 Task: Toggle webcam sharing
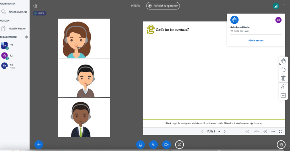[x=166, y=144]
